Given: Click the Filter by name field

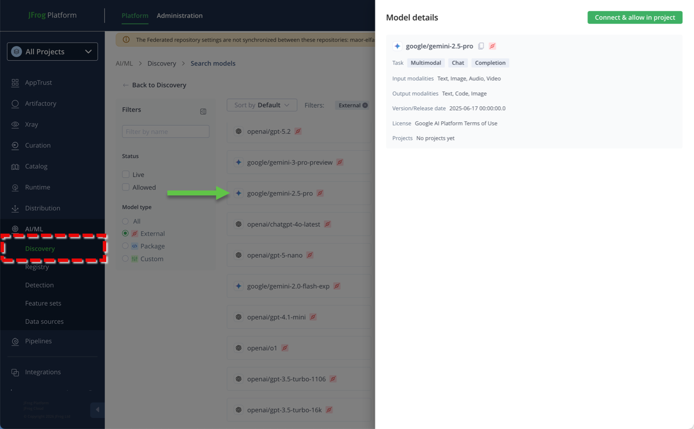Looking at the screenshot, I should [x=165, y=131].
